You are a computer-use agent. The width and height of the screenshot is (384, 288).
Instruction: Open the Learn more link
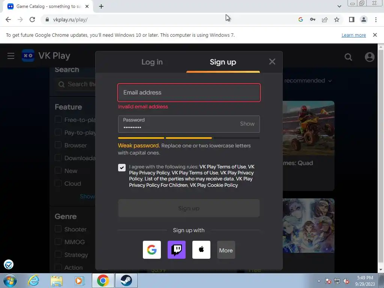click(x=354, y=35)
